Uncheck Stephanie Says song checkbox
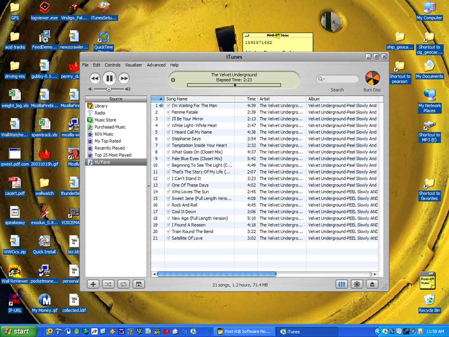 (x=168, y=139)
